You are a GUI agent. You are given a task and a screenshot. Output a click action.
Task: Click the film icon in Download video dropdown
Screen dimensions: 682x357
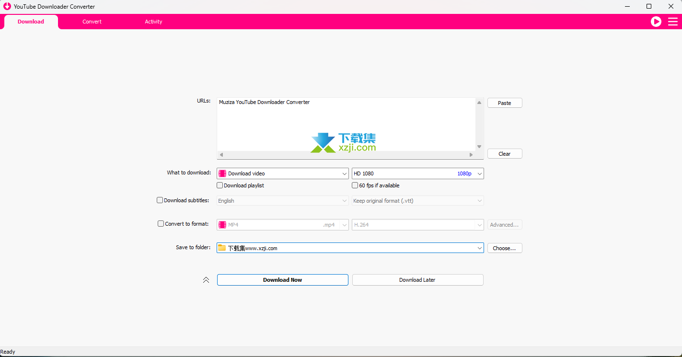pos(222,173)
